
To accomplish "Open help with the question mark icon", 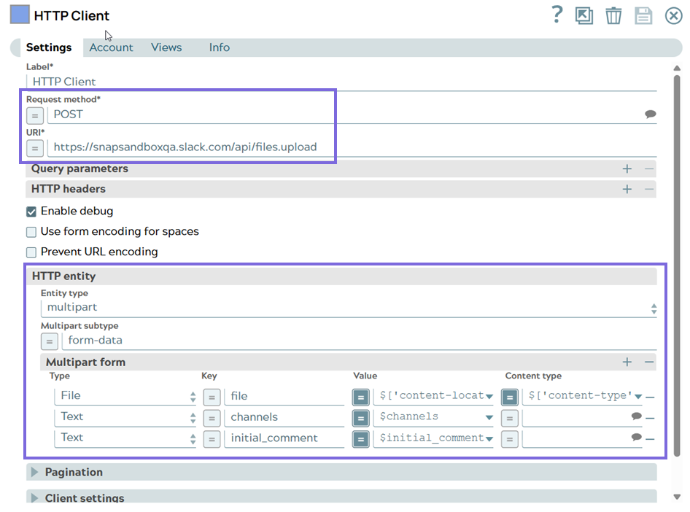I will [x=557, y=15].
